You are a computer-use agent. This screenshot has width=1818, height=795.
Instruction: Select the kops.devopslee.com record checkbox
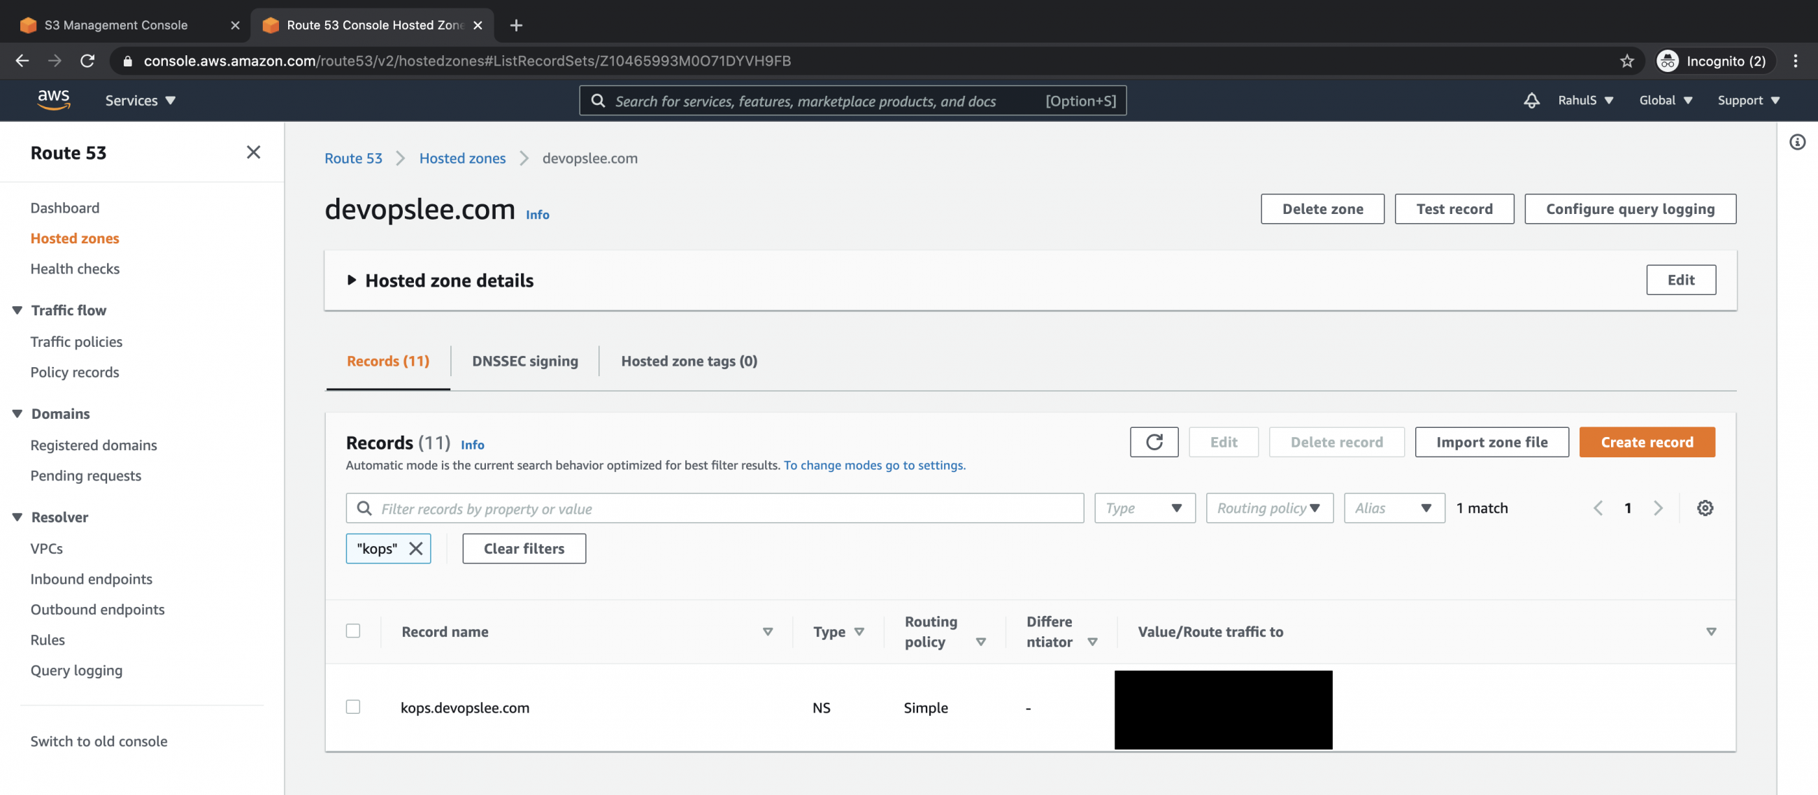[x=353, y=707]
